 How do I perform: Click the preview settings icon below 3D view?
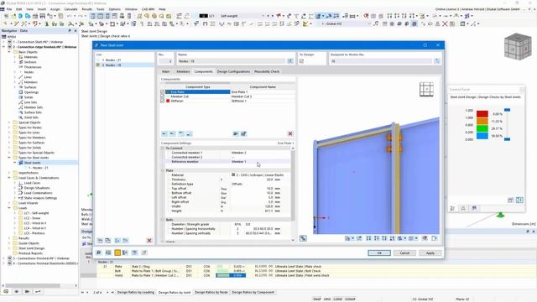click(303, 238)
